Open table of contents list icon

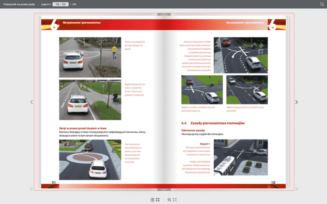pyautogui.click(x=152, y=199)
